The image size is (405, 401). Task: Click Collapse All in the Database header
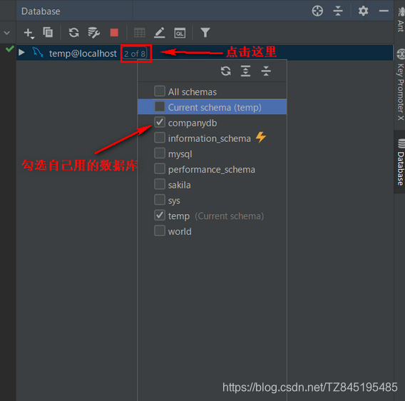[338, 11]
